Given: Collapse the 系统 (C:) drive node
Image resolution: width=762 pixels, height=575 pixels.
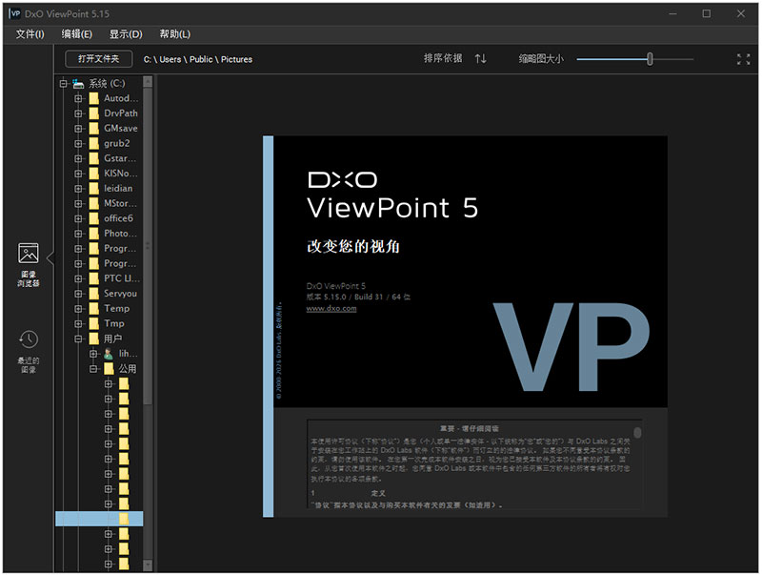Looking at the screenshot, I should click(x=63, y=84).
